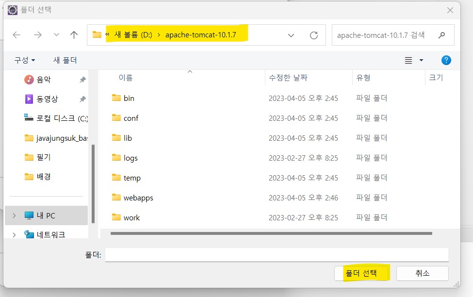The width and height of the screenshot is (473, 297).
Task: Open the 구성 menu
Action: (x=25, y=60)
